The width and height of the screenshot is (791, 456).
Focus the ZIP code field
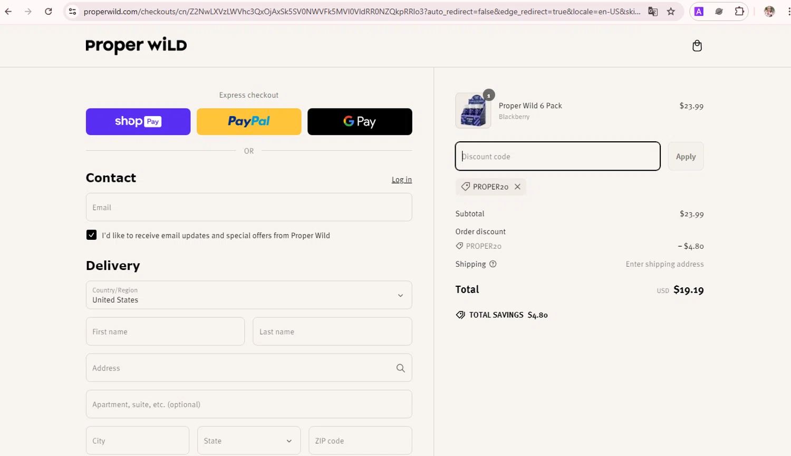tap(360, 441)
